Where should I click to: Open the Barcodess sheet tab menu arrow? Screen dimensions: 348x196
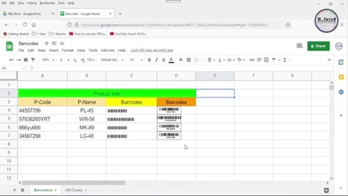tap(55, 190)
